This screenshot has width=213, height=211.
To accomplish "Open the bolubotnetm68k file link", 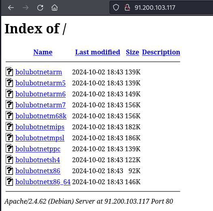I will tap(41, 116).
